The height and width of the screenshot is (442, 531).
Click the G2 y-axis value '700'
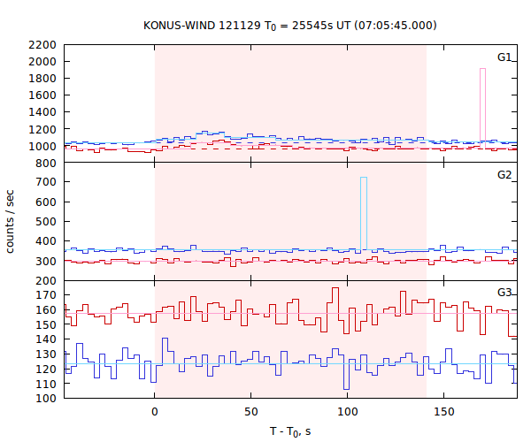point(46,182)
